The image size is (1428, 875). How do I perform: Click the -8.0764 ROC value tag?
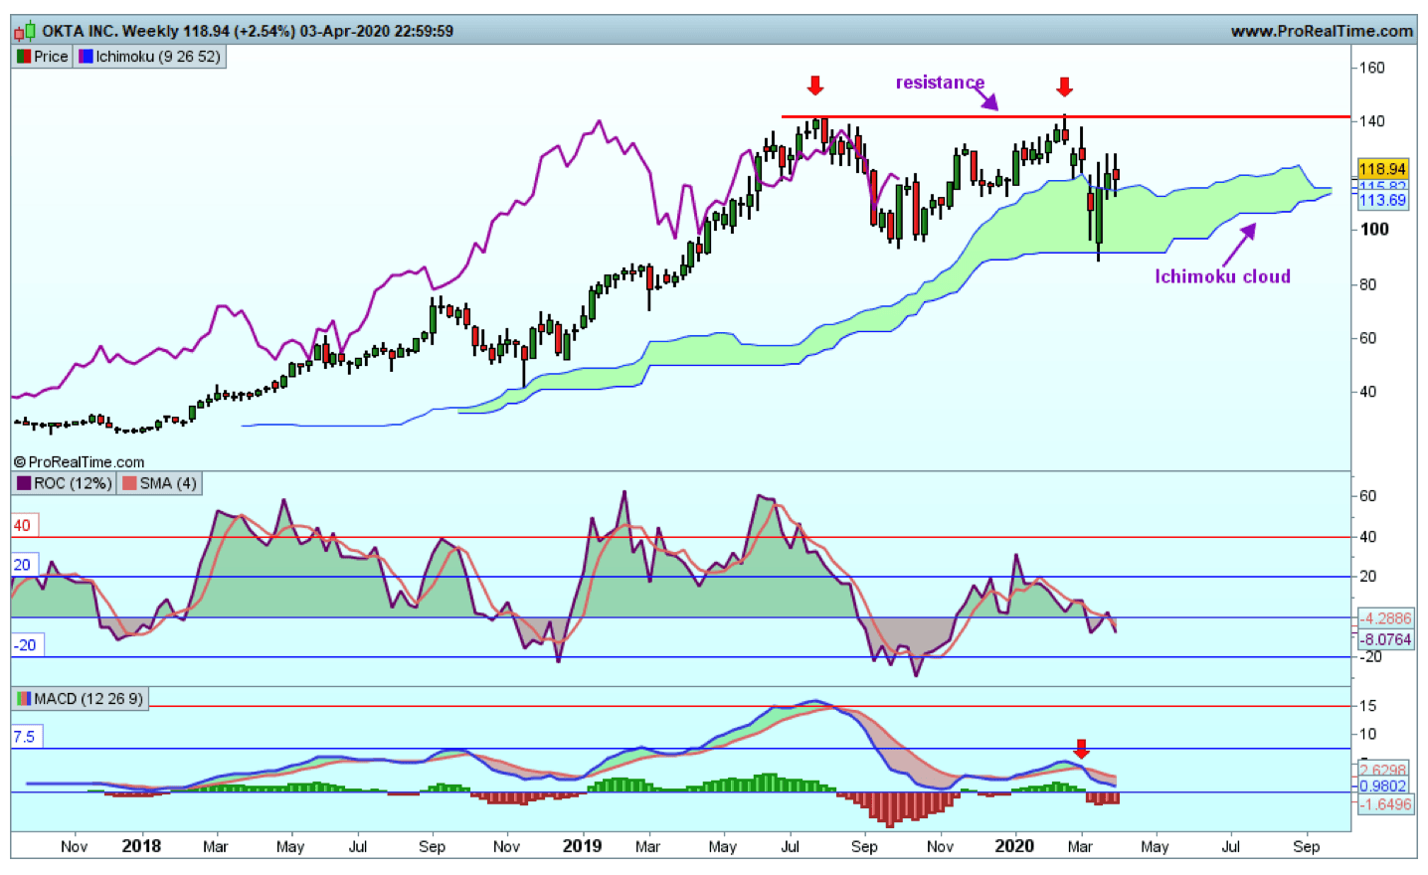[1385, 639]
